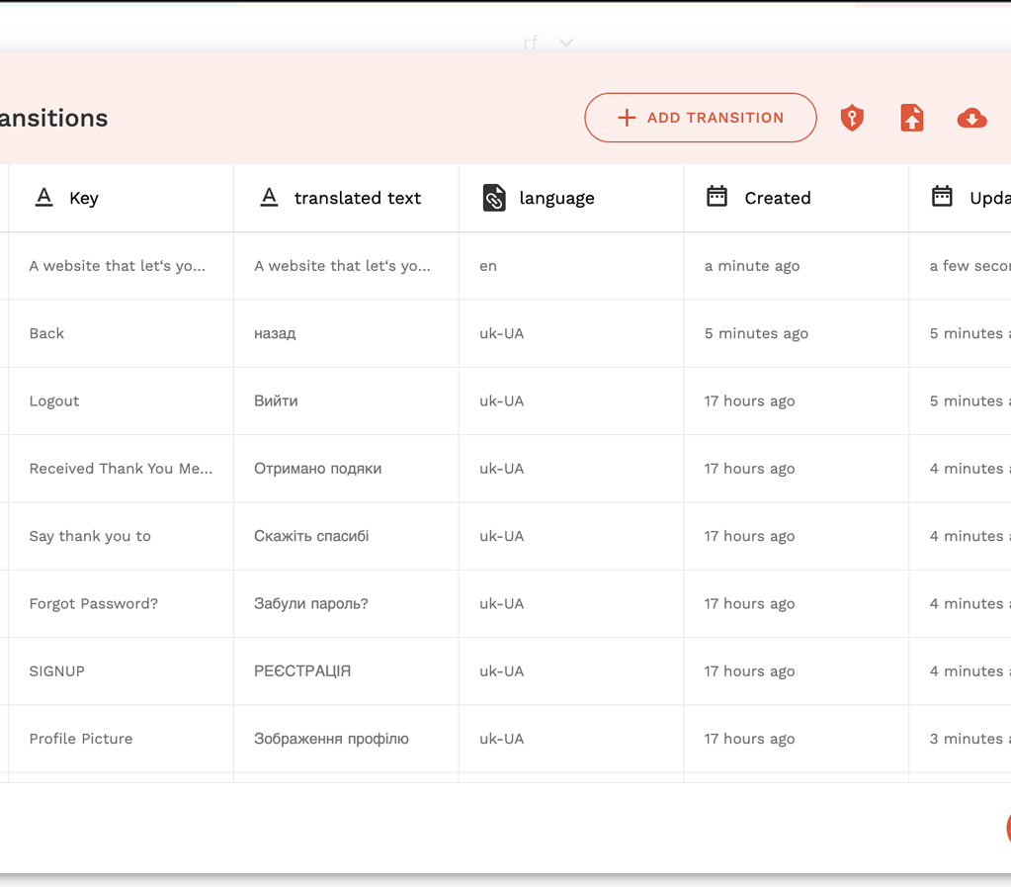The image size is (1011, 887).
Task: Click the ADD TRANSITION button
Action: (x=700, y=118)
